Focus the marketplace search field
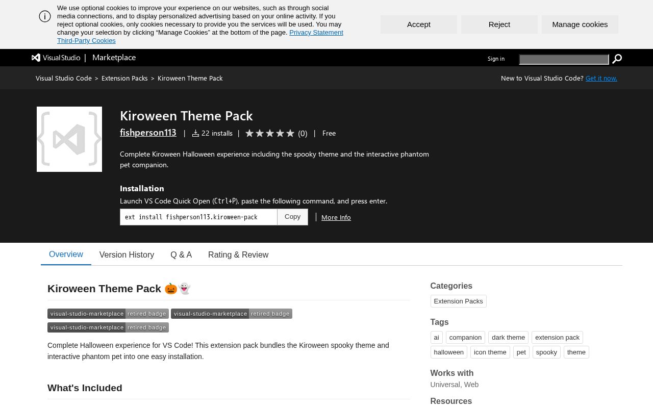Image resolution: width=653 pixels, height=408 pixels. 564,60
